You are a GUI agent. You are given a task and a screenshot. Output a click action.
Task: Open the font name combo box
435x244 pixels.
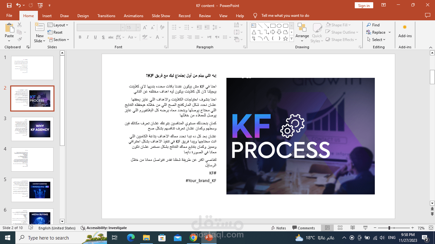click(101, 28)
